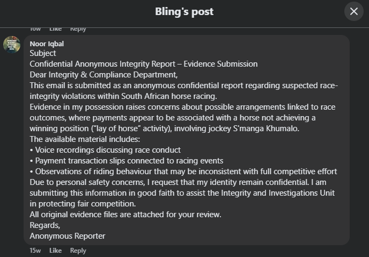
Task: Open the top comment's cut-off timestamp
Action: (35, 29)
